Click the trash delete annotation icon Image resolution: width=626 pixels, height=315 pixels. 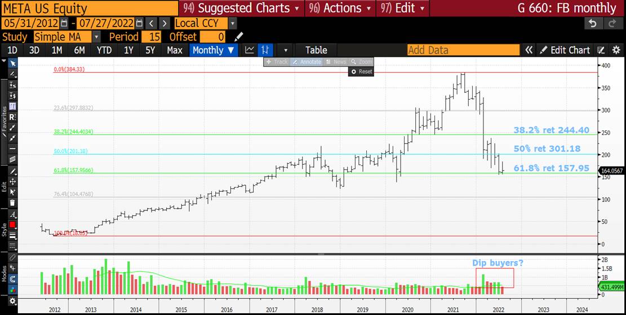[12, 202]
